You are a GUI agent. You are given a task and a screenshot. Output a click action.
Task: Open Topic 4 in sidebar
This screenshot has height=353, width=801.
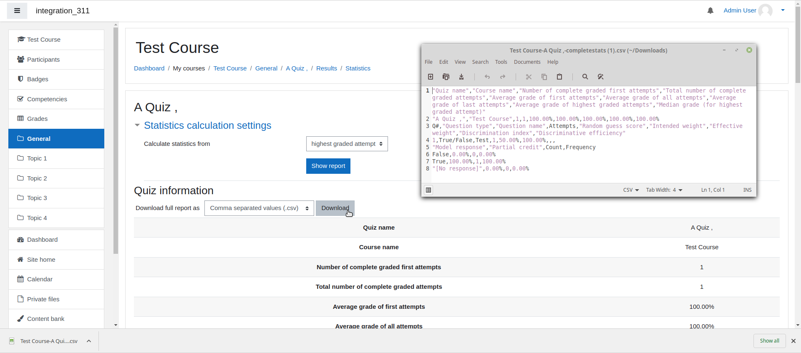coord(56,218)
